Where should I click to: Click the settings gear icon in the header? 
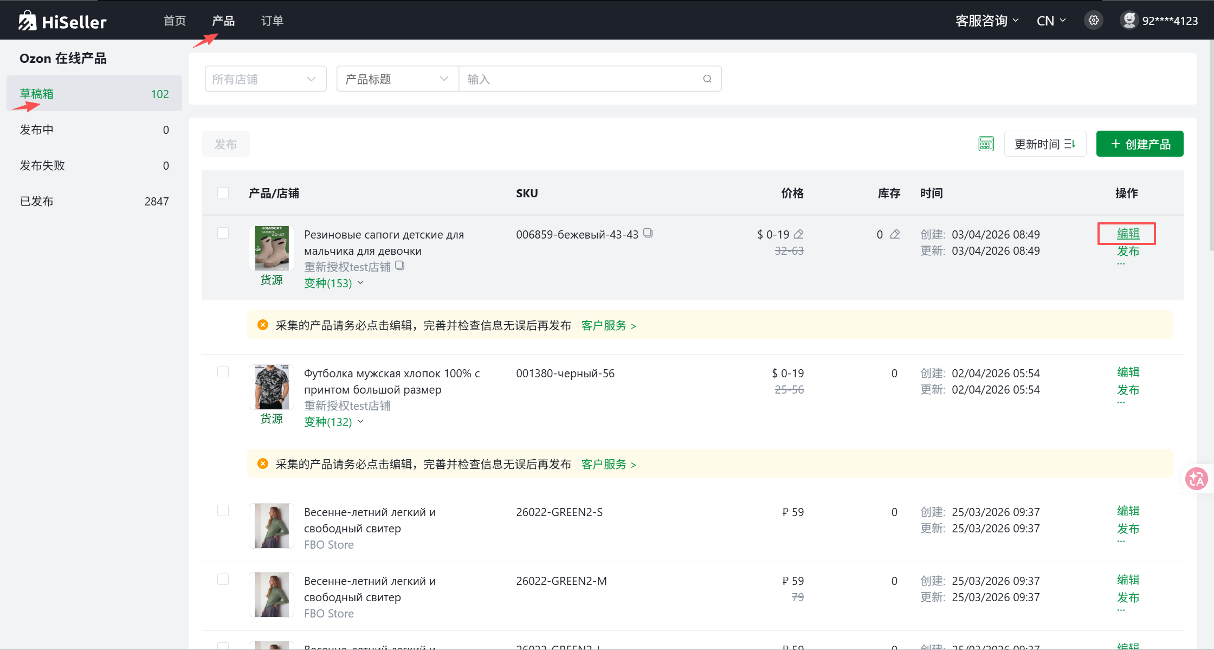[1093, 21]
